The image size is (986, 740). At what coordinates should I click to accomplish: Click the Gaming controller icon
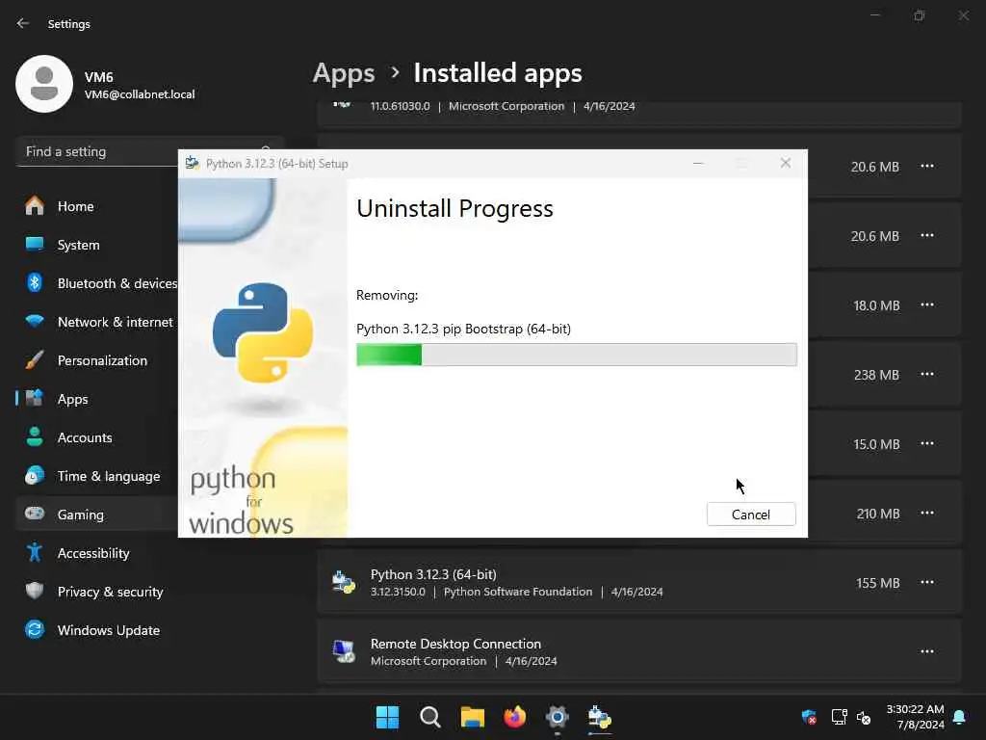click(x=35, y=513)
